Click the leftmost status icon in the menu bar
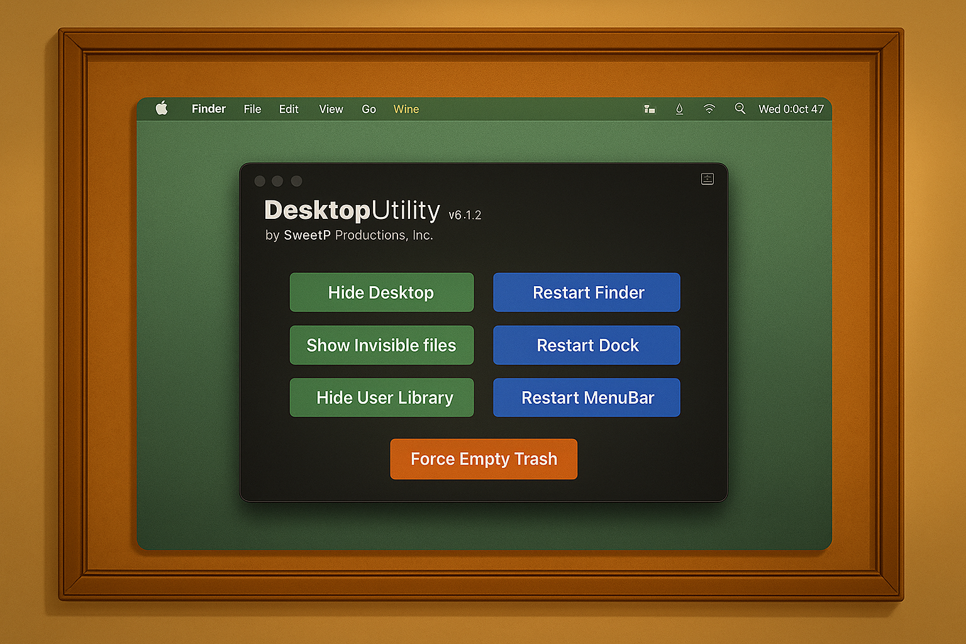The width and height of the screenshot is (966, 644). point(650,109)
